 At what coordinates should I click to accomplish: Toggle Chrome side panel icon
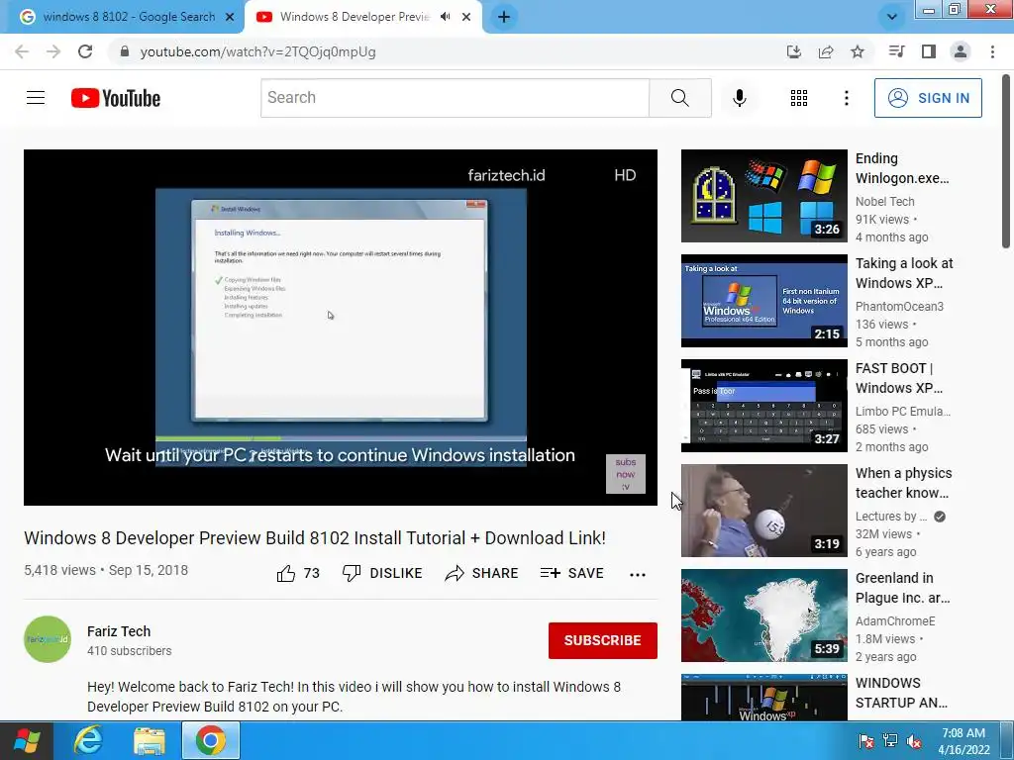(x=929, y=51)
